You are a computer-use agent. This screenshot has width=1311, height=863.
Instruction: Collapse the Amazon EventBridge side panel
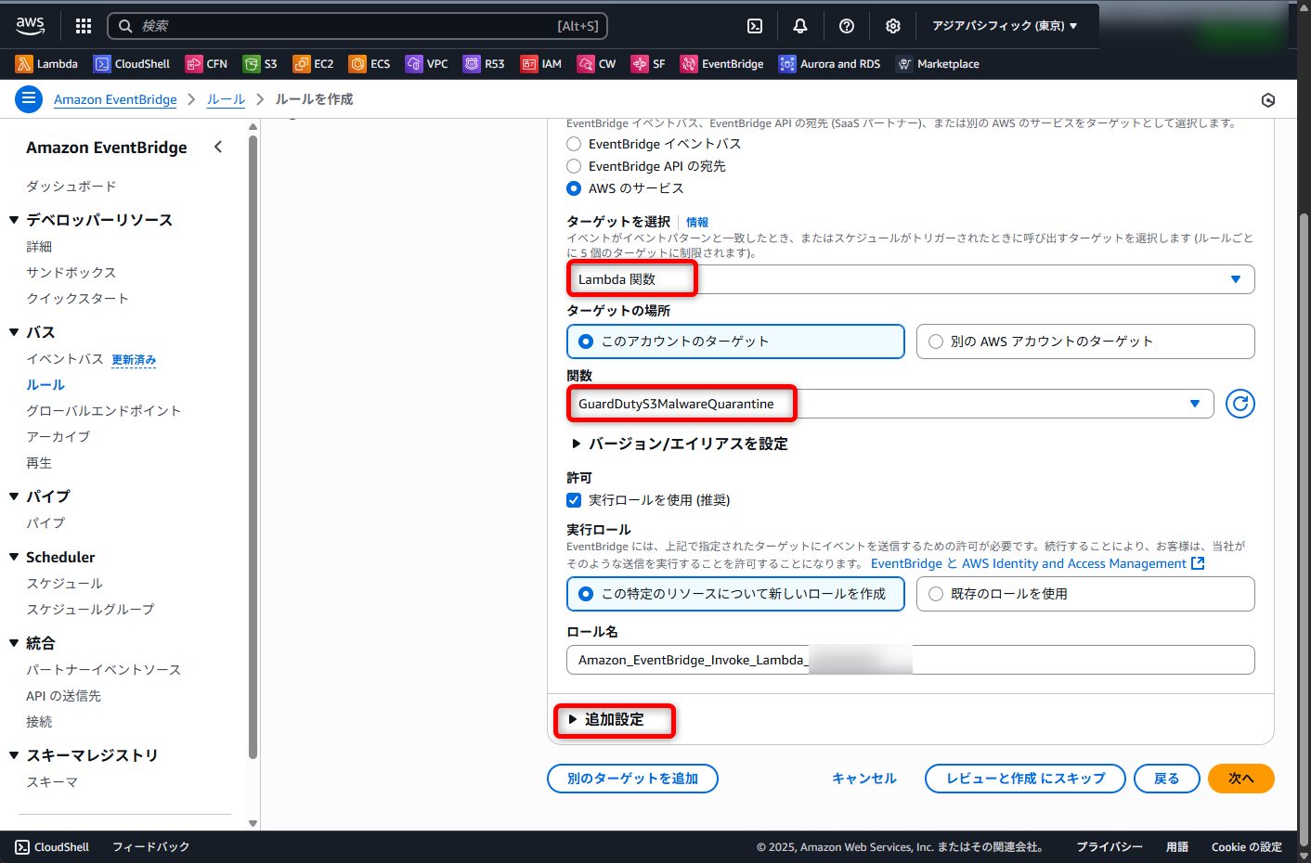coord(218,147)
